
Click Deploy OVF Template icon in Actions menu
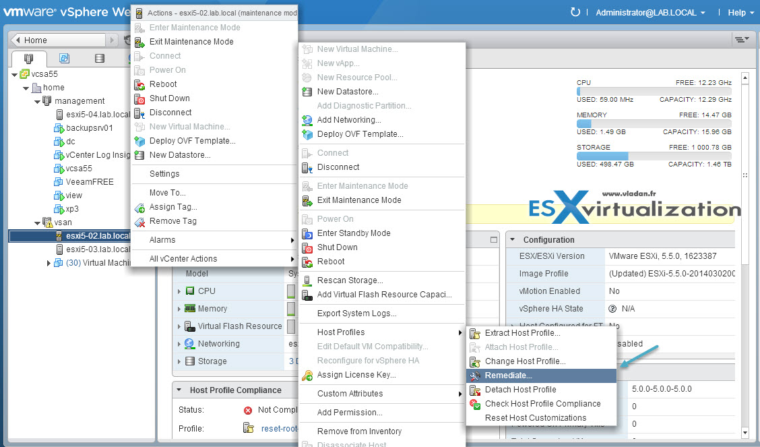pos(139,141)
